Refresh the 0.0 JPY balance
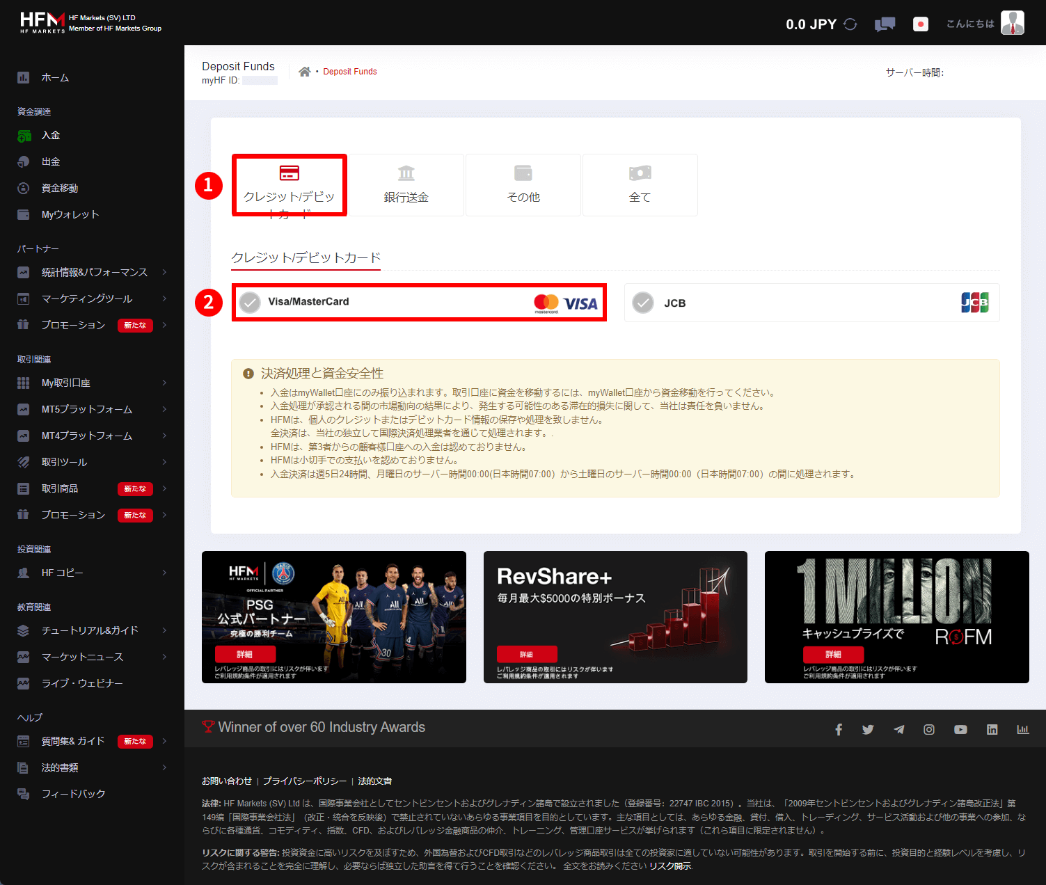This screenshot has width=1046, height=885. (x=850, y=23)
